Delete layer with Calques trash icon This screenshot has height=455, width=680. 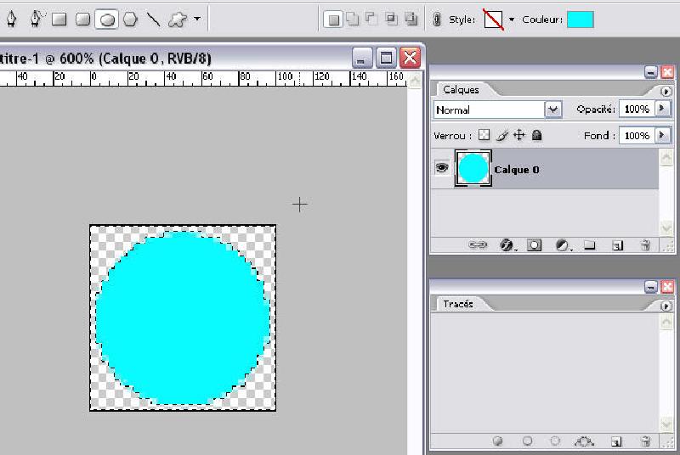[x=645, y=245]
